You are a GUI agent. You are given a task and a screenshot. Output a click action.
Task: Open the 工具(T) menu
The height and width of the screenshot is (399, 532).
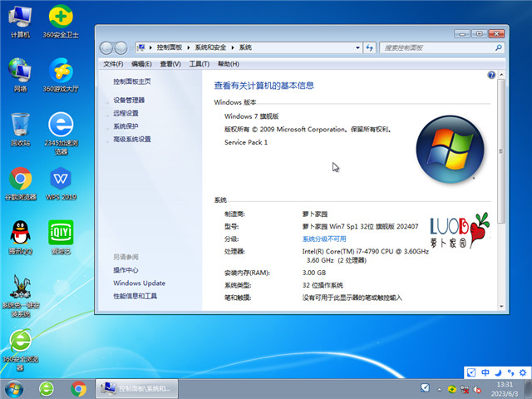pos(199,64)
